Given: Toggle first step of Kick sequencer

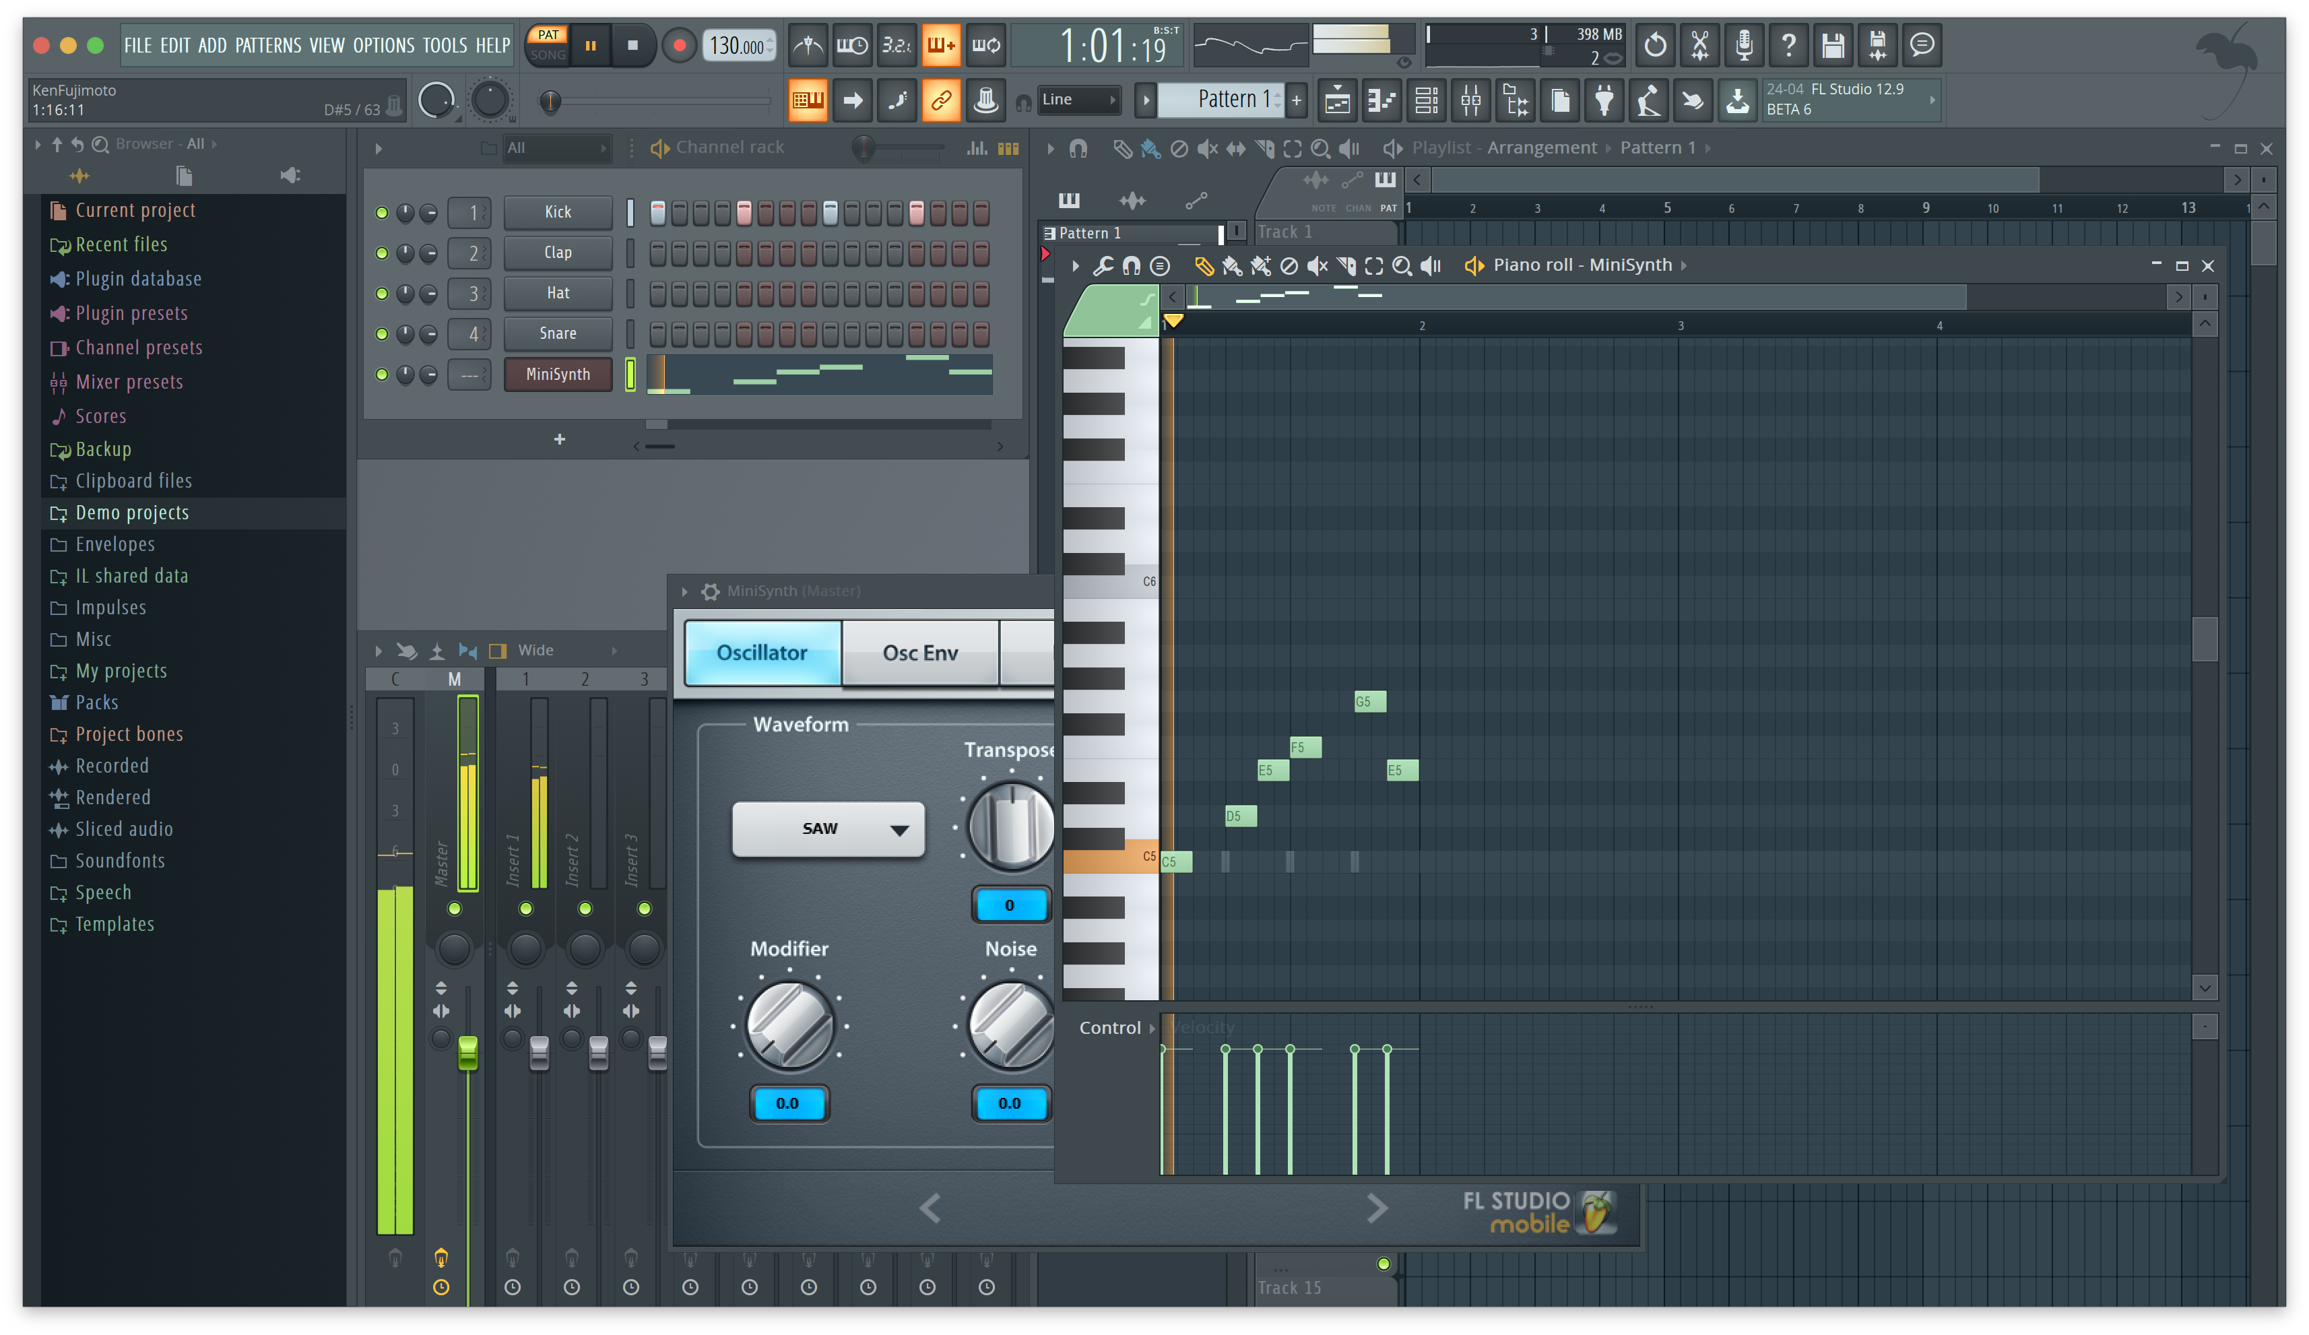Looking at the screenshot, I should [x=658, y=213].
